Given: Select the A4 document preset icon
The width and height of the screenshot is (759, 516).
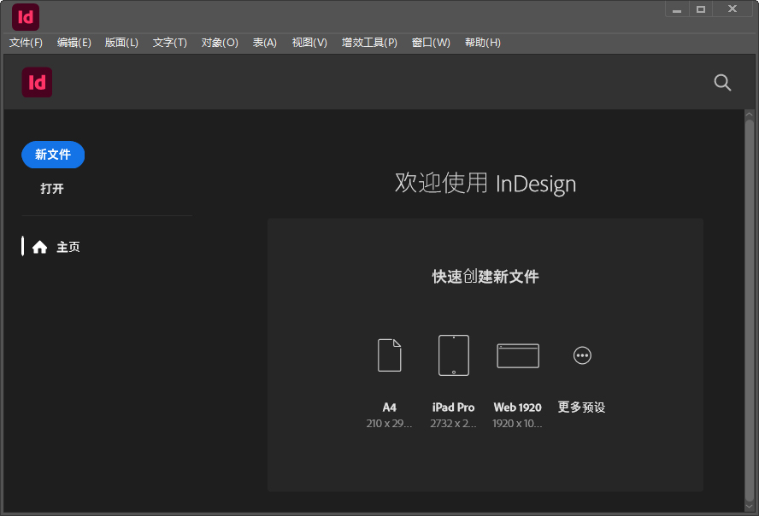Looking at the screenshot, I should (x=389, y=355).
